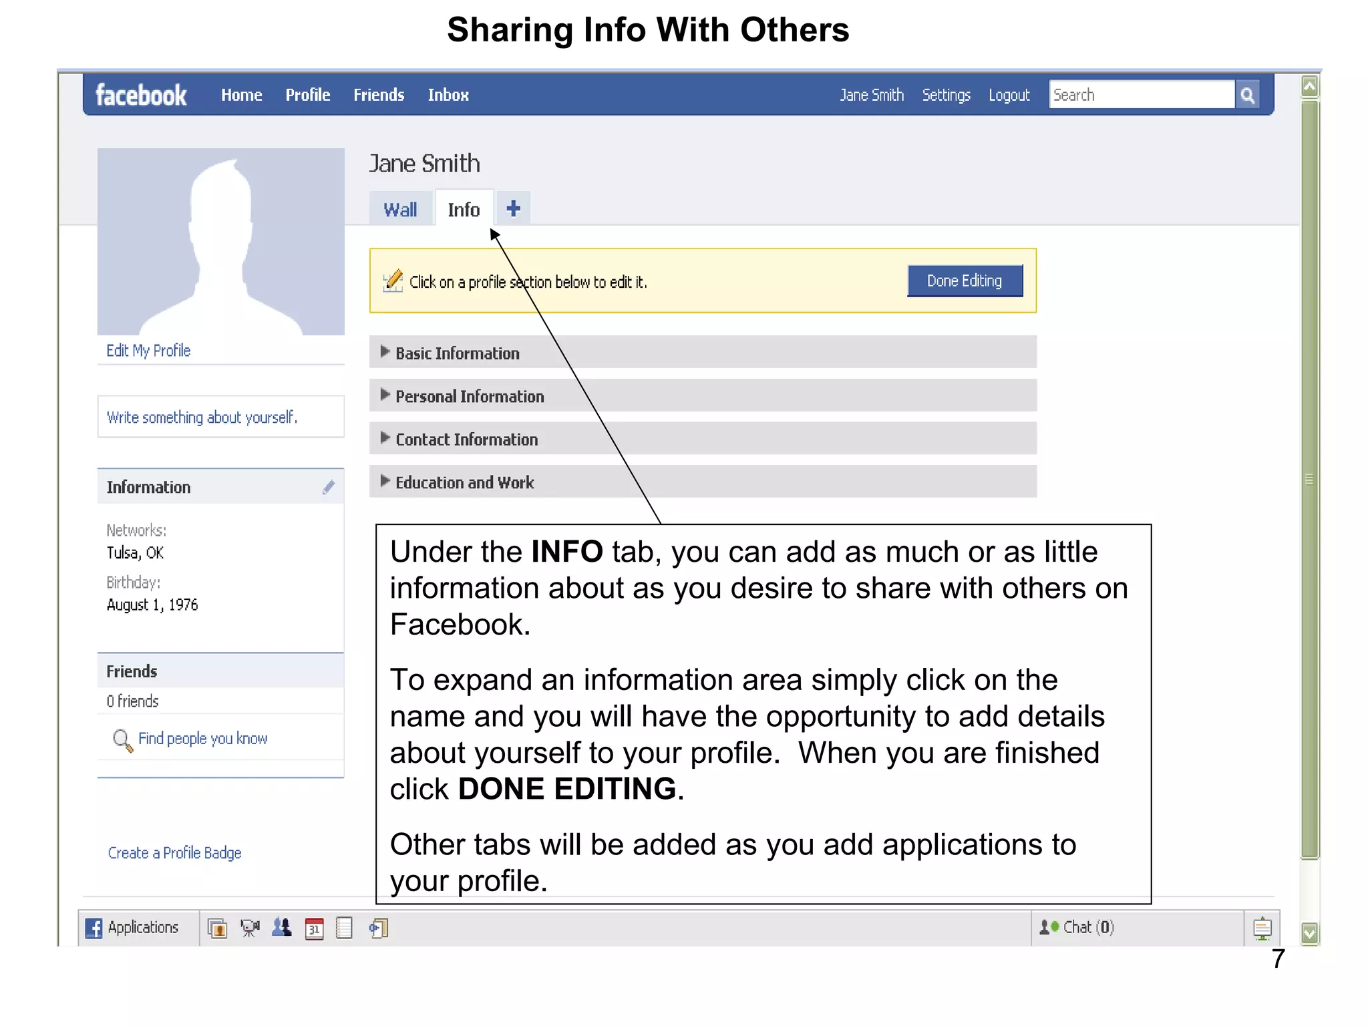The image size is (1368, 1026).
Task: Expand the Contact Information section
Action: point(703,438)
